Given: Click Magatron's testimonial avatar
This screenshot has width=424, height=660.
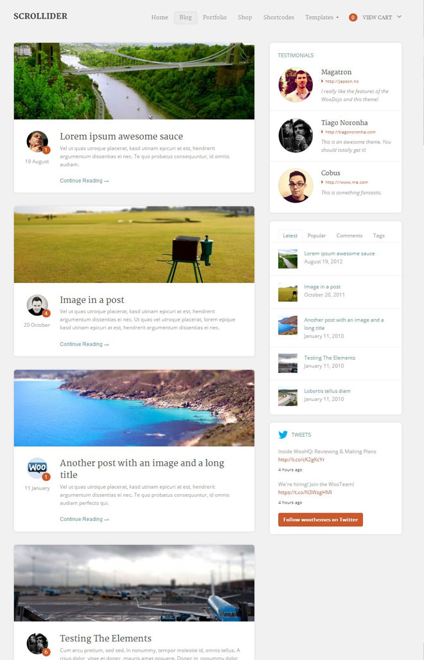Looking at the screenshot, I should tap(296, 85).
